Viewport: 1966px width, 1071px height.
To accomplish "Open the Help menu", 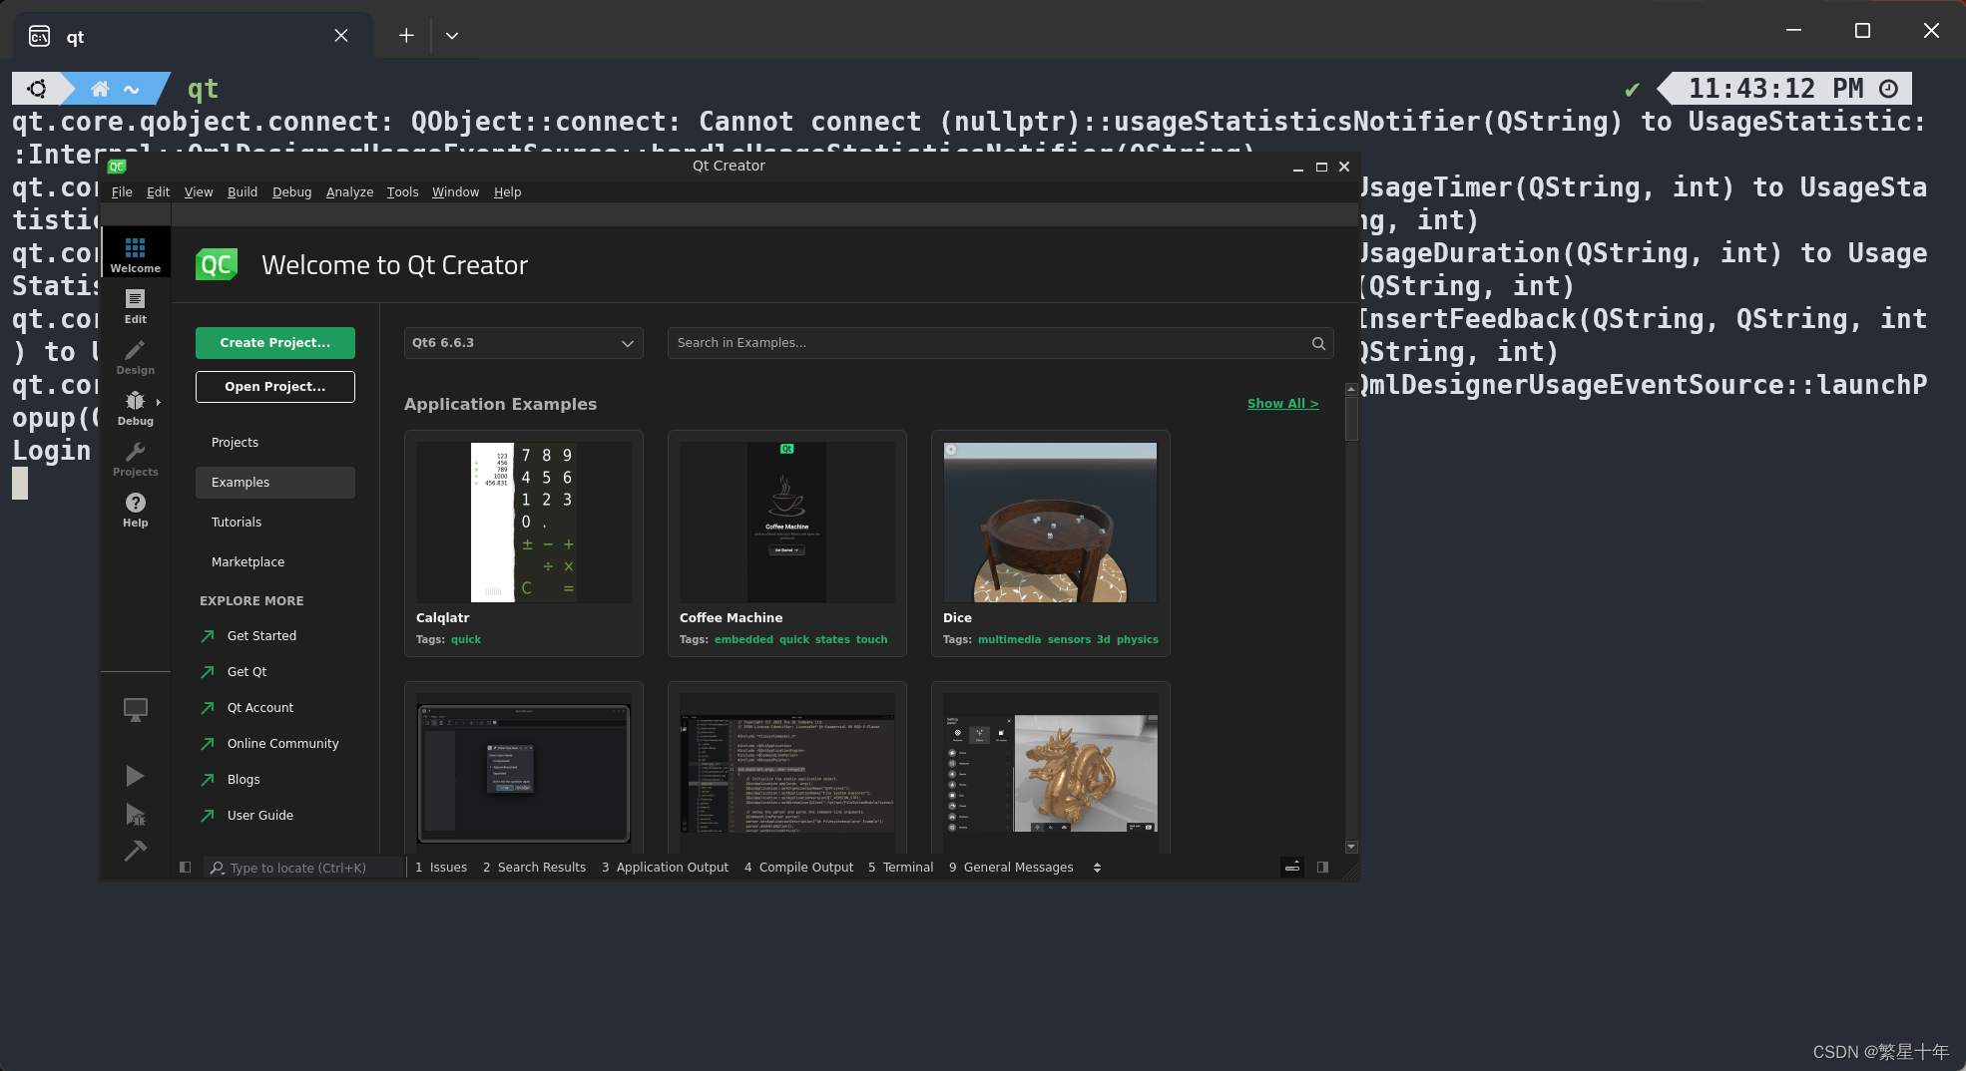I will pos(507,192).
